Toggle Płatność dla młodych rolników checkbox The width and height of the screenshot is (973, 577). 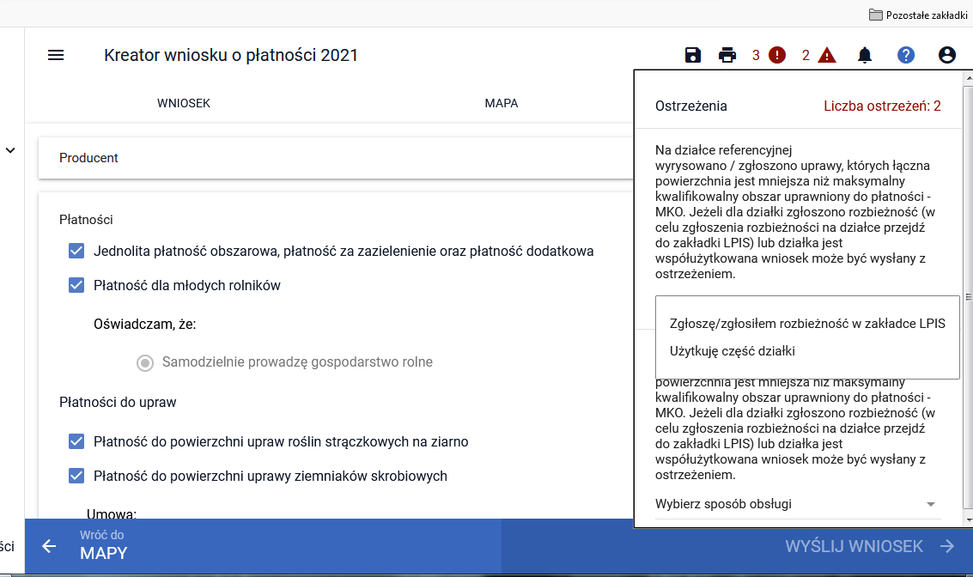[76, 285]
